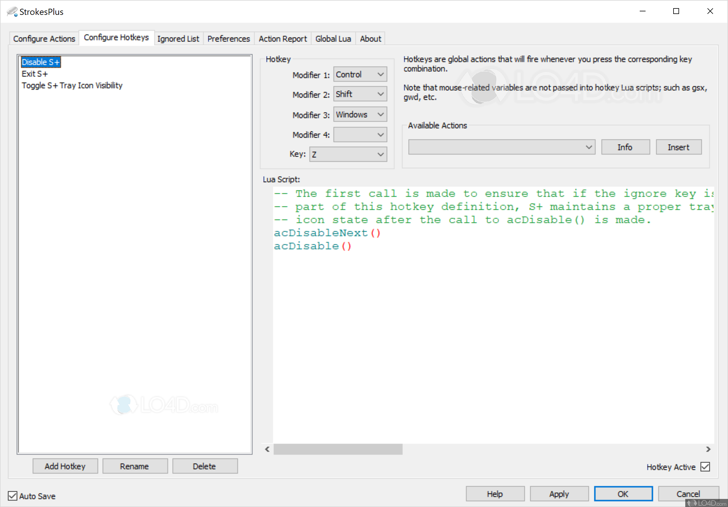728x507 pixels.
Task: Open the Available Actions combo box
Action: [502, 147]
